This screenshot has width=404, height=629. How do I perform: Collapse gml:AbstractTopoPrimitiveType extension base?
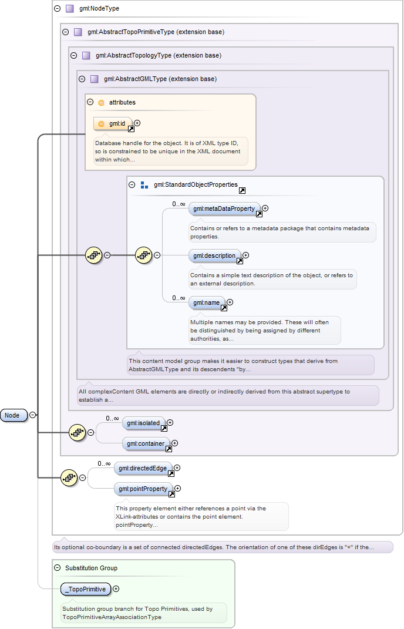(x=65, y=32)
